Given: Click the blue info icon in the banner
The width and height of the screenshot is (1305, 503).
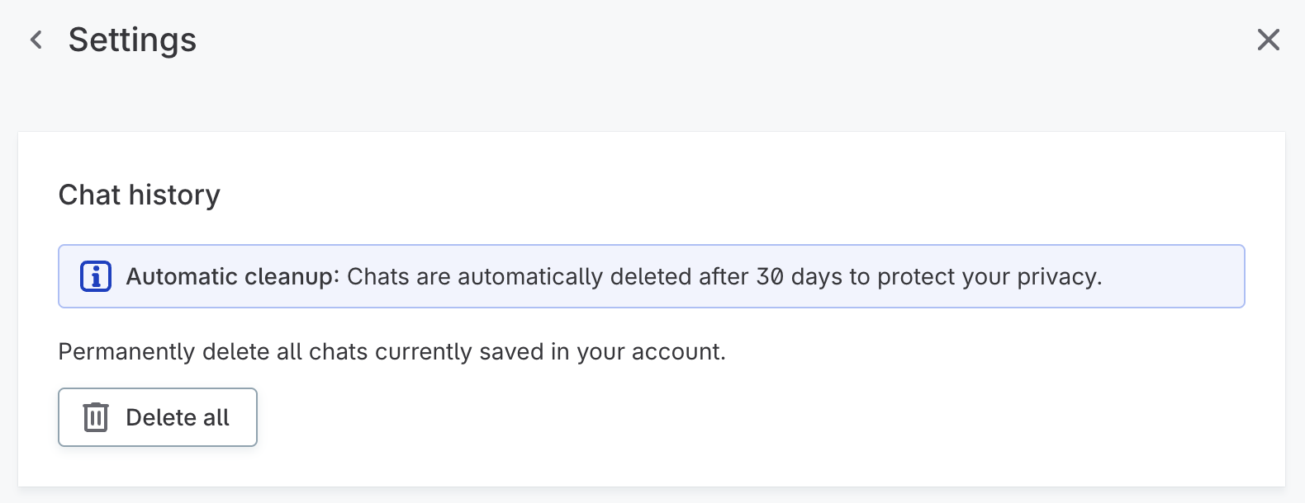Looking at the screenshot, I should click(96, 276).
